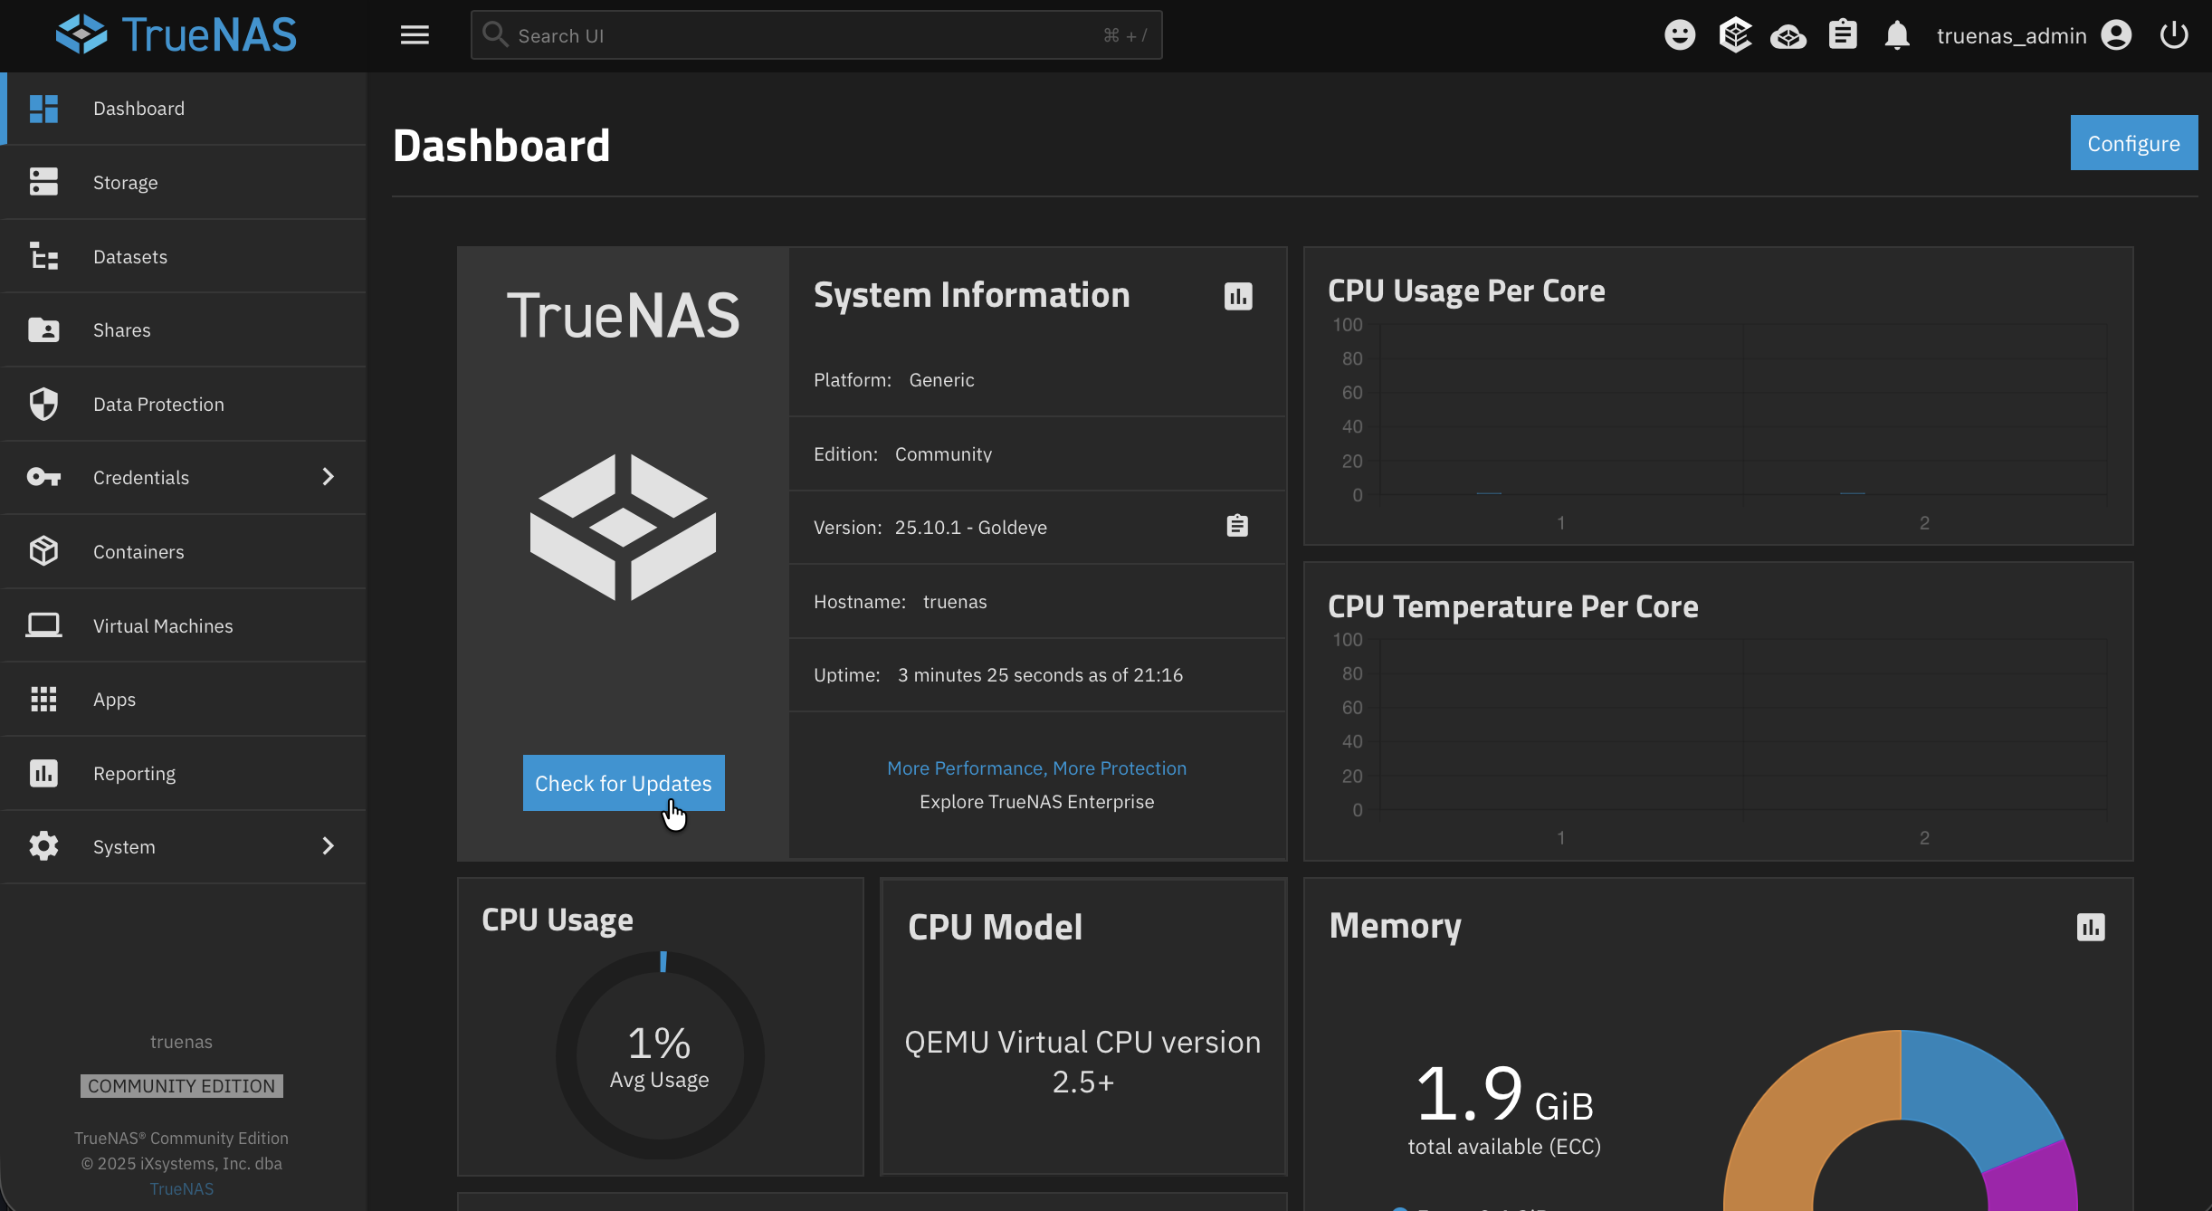This screenshot has height=1211, width=2212.
Task: Go to Storage in sidebar
Action: click(x=125, y=182)
